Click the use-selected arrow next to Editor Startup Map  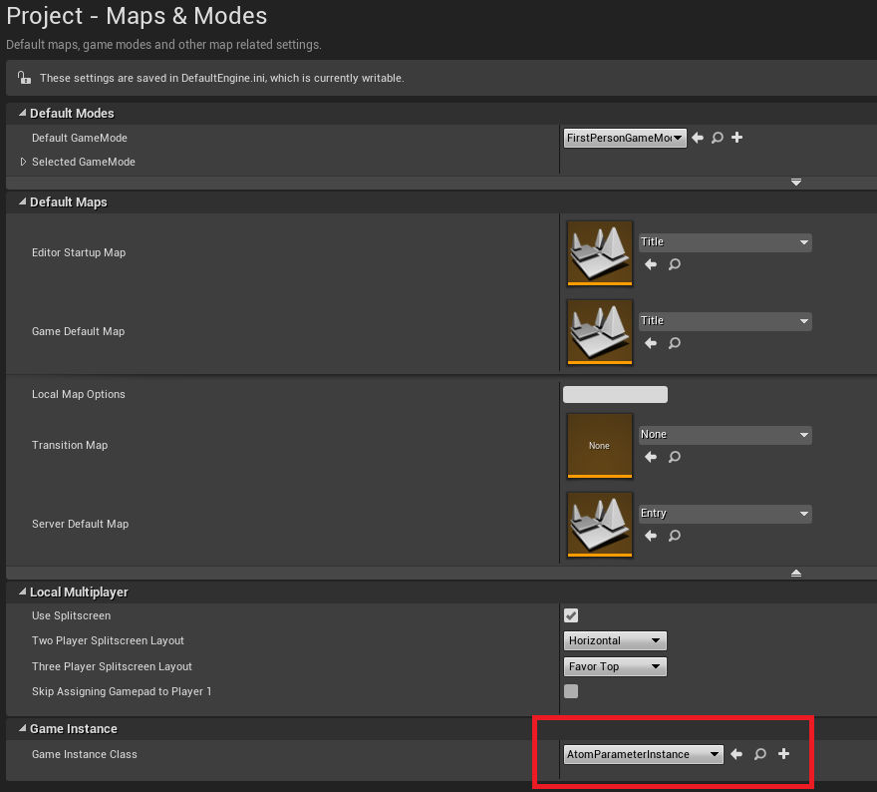(650, 264)
